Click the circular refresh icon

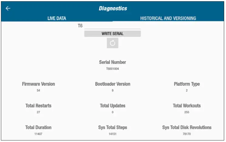112,43
